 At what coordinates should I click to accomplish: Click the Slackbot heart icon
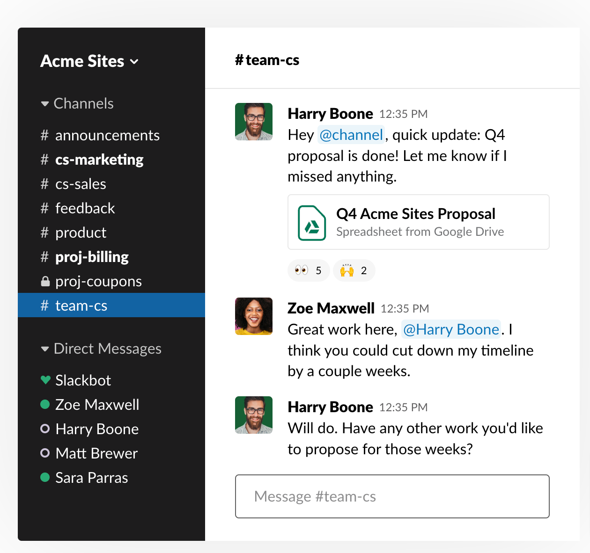pos(44,380)
